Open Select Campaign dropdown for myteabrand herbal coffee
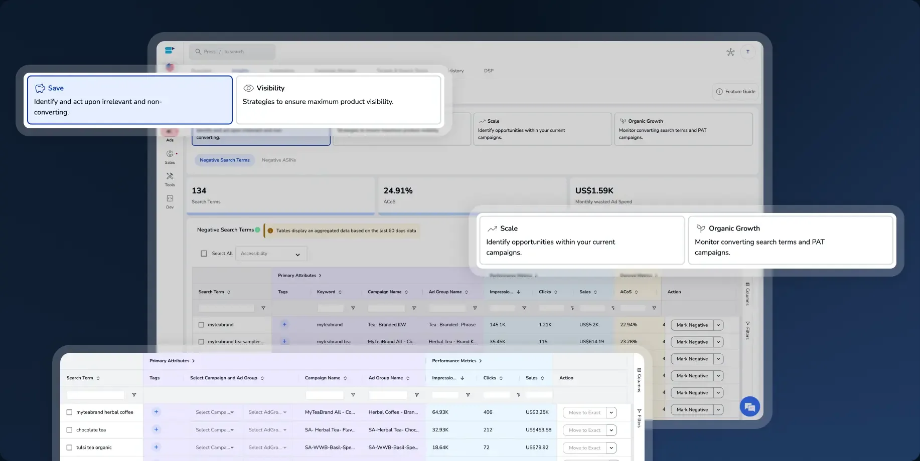This screenshot has height=461, width=920. click(215, 412)
